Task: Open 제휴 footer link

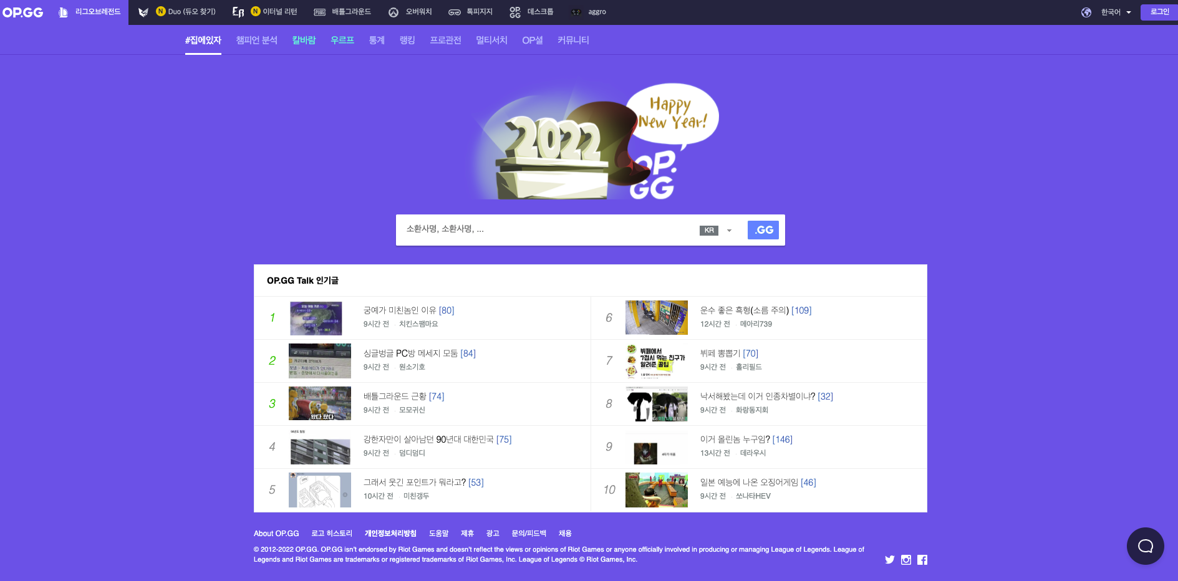Action: [467, 534]
